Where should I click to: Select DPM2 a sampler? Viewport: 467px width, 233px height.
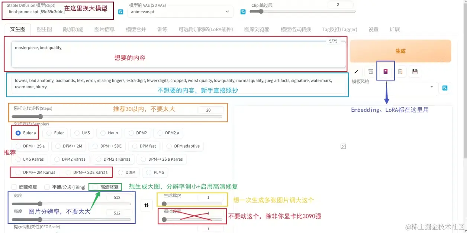(x=168, y=133)
